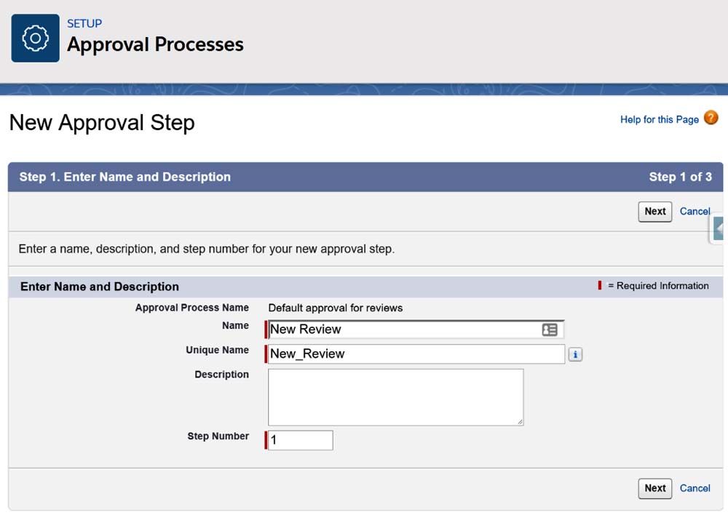Click inside the empty Description text area
The height and width of the screenshot is (515, 728).
click(x=395, y=396)
